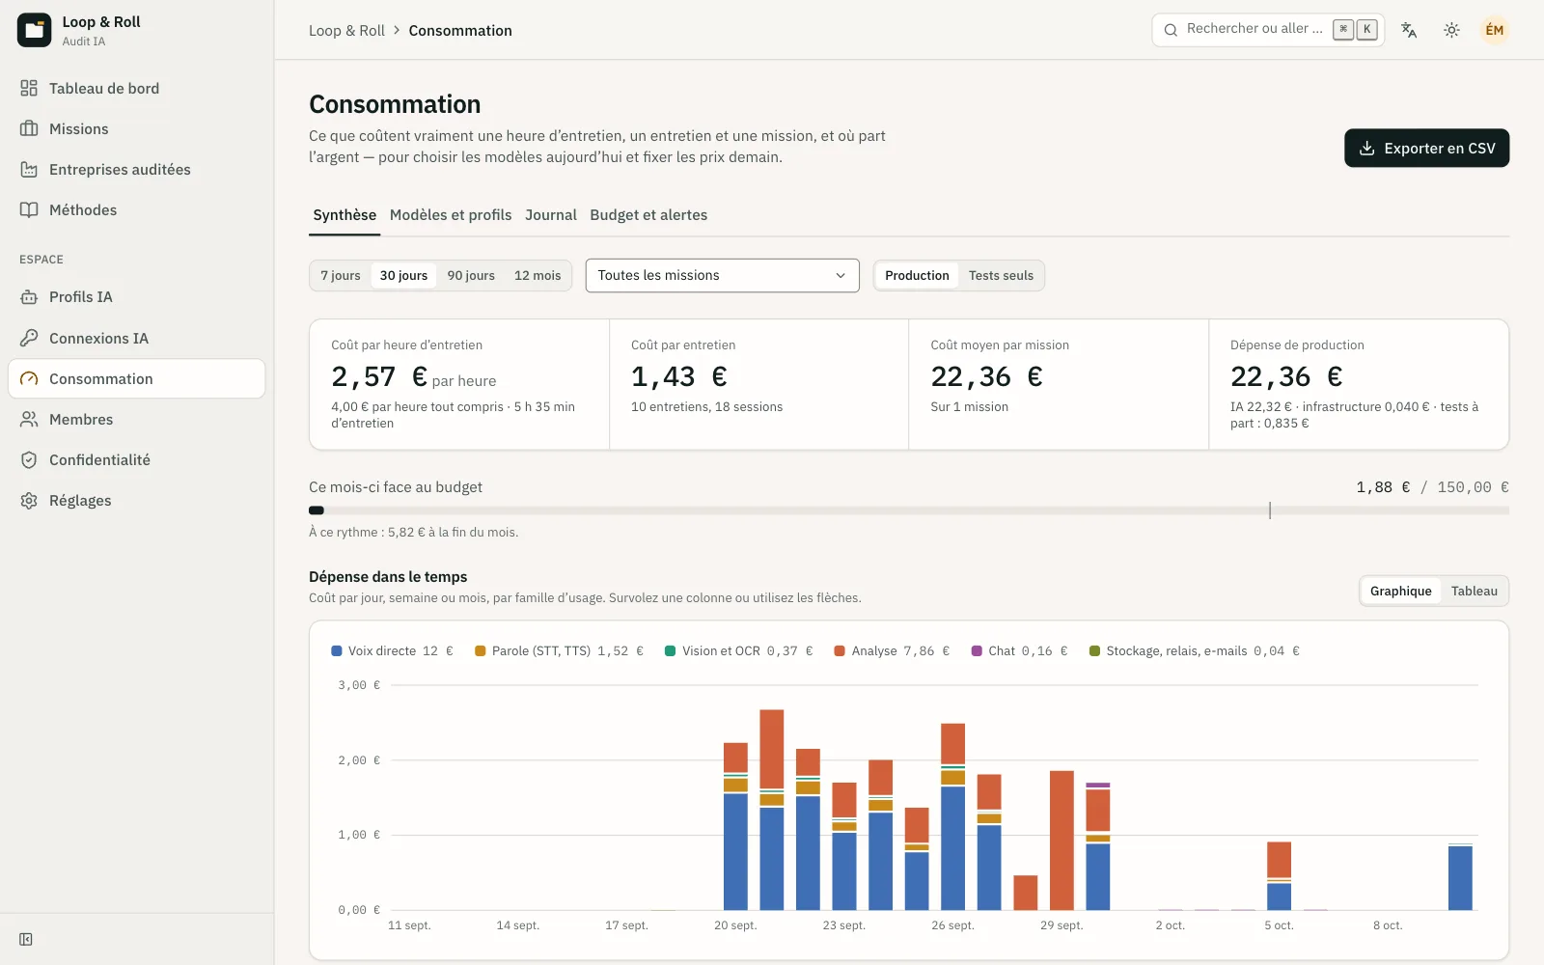Collapse the sidebar with the panel icon
The image size is (1544, 965).
click(26, 940)
